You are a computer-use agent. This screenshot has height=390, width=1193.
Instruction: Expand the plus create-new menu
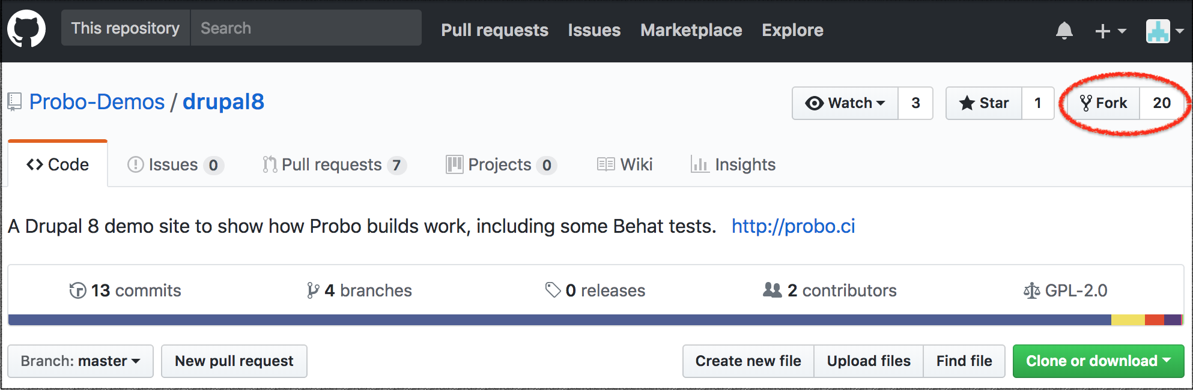click(1110, 31)
